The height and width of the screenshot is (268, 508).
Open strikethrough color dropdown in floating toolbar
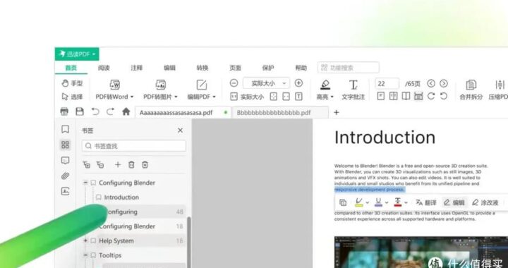(x=406, y=203)
